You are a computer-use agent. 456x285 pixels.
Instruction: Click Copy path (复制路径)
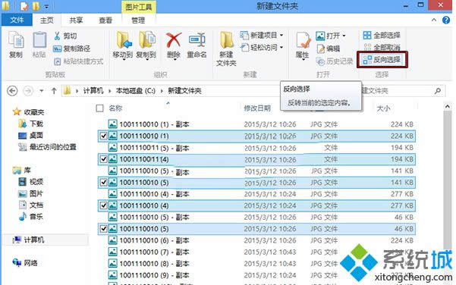pos(71,49)
